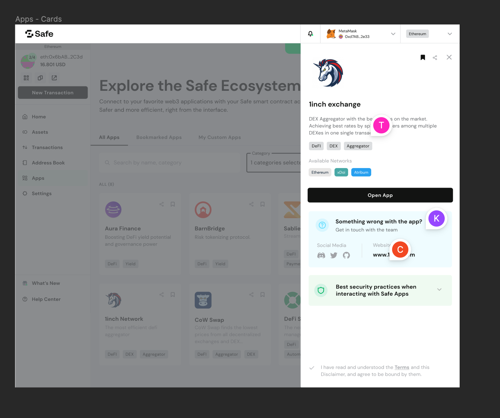Expand the MetaMask wallet dropdown
This screenshot has height=418, width=500.
pyautogui.click(x=393, y=34)
